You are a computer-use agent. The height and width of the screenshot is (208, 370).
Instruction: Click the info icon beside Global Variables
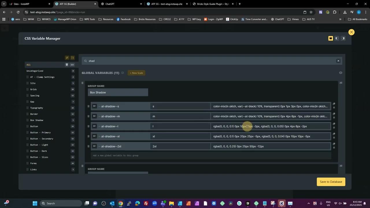click(x=123, y=73)
